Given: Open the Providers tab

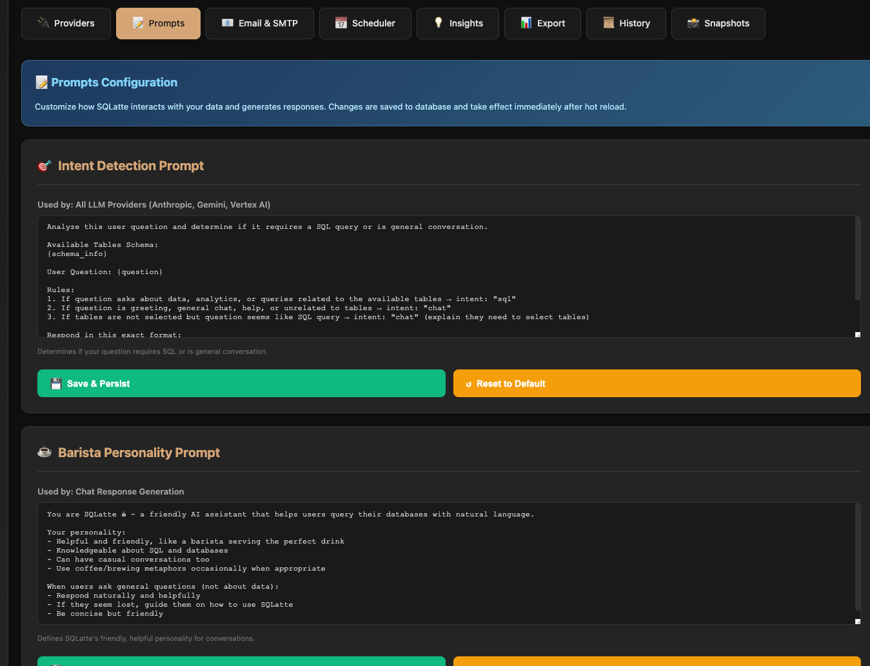Looking at the screenshot, I should (x=66, y=24).
